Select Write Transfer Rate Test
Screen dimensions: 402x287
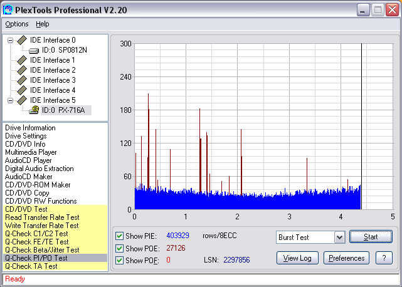click(55, 226)
